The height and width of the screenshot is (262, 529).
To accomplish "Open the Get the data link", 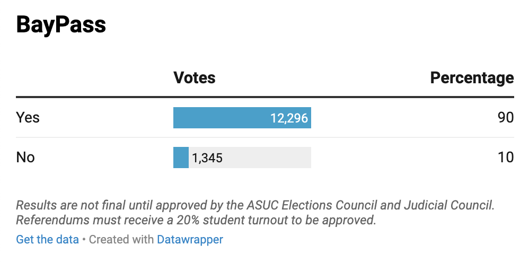I will [x=47, y=239].
